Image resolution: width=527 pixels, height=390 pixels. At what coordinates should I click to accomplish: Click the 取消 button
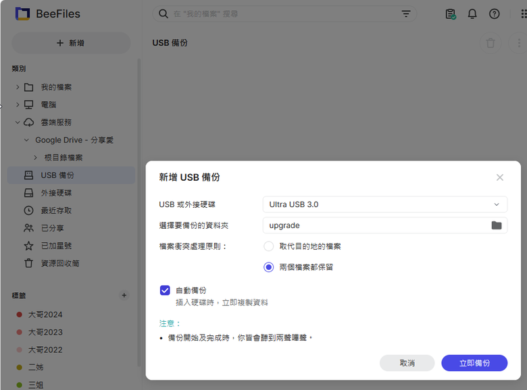tap(407, 363)
